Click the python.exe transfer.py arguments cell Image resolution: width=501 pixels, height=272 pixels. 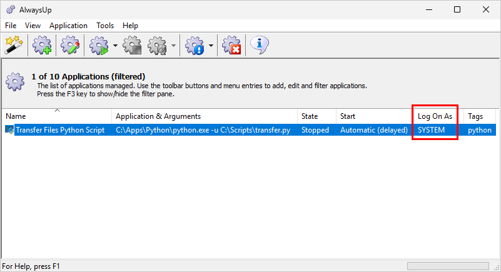click(x=203, y=130)
